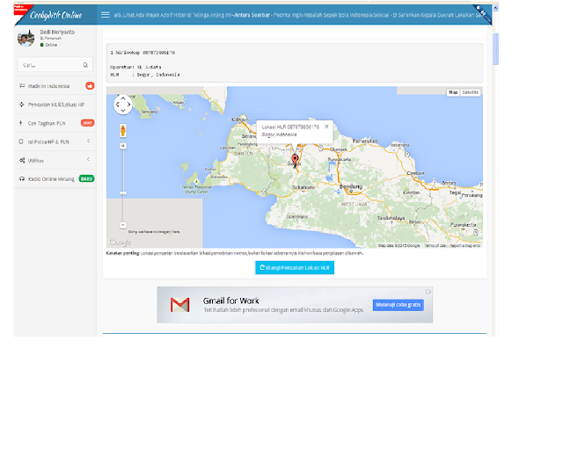Click the Purwokerto label on the map
The width and height of the screenshot is (563, 450).
(464, 225)
